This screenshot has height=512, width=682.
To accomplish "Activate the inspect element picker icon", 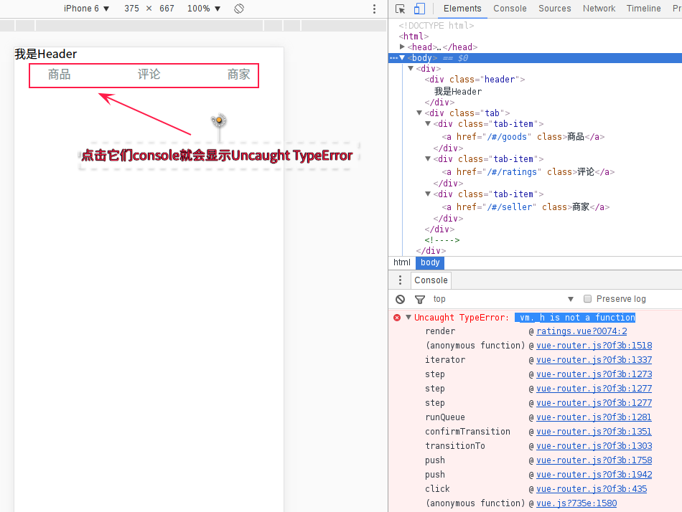I will [400, 9].
